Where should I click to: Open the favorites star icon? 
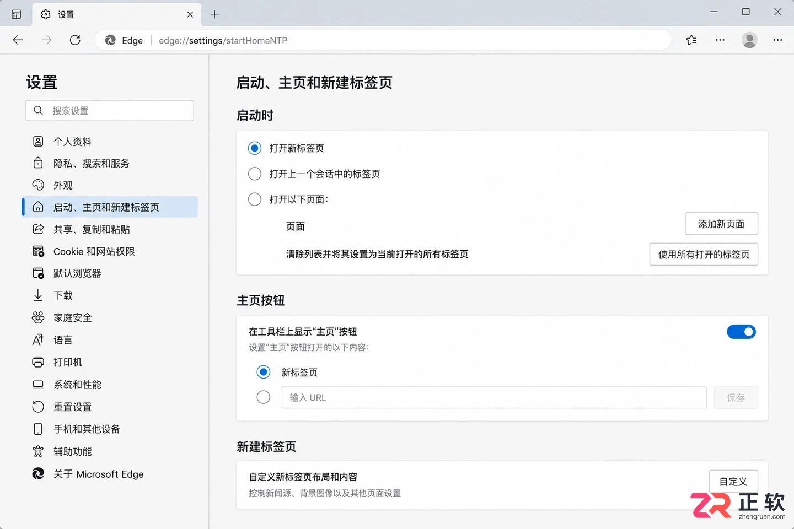click(x=691, y=40)
